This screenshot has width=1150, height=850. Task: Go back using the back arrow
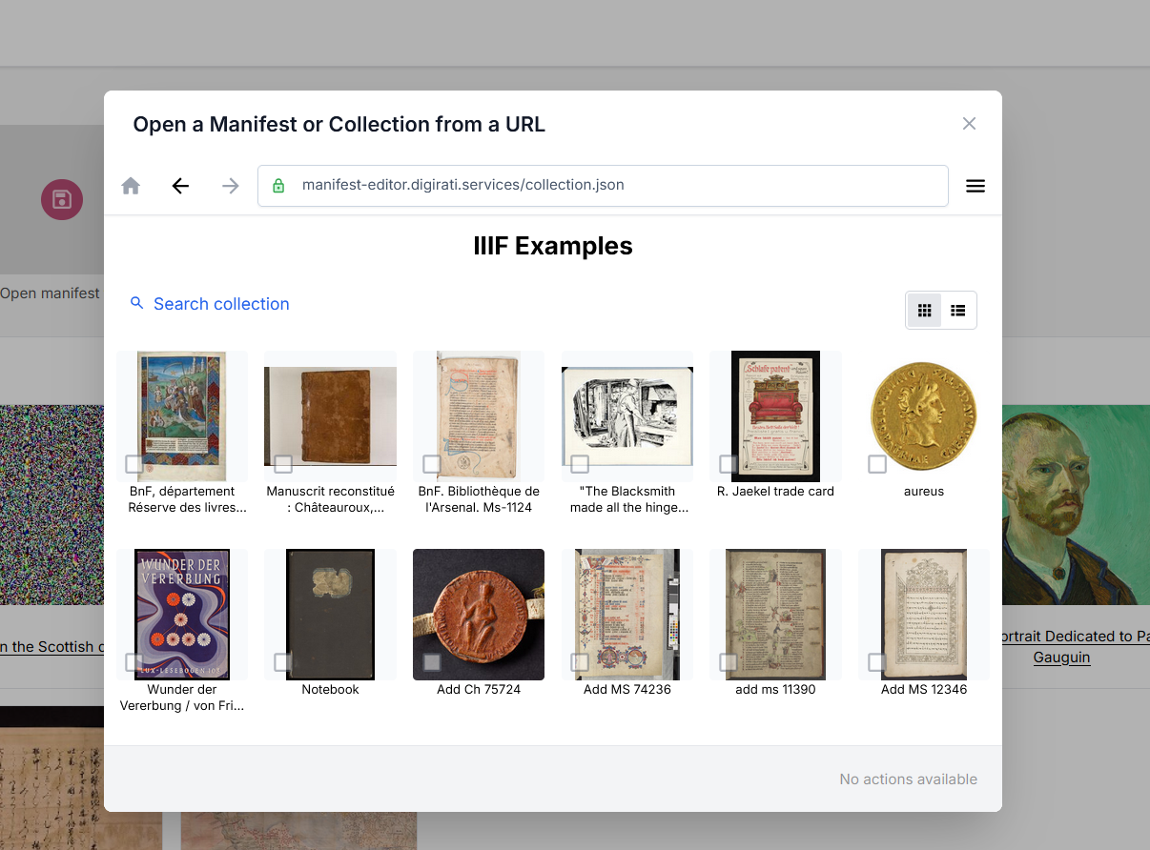[x=180, y=186]
